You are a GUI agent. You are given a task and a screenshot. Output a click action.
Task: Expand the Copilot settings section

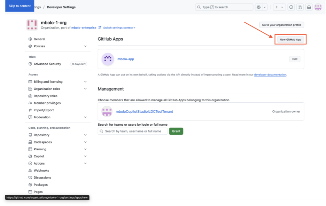coord(86,156)
